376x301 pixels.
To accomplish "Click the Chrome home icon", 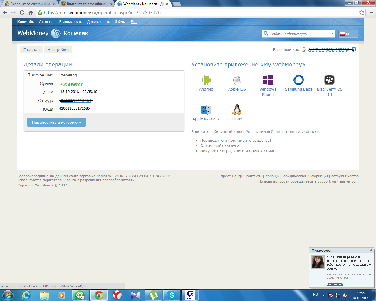I will (x=31, y=12).
